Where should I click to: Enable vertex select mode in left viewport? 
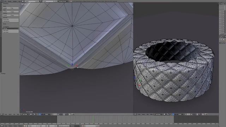[52, 114]
